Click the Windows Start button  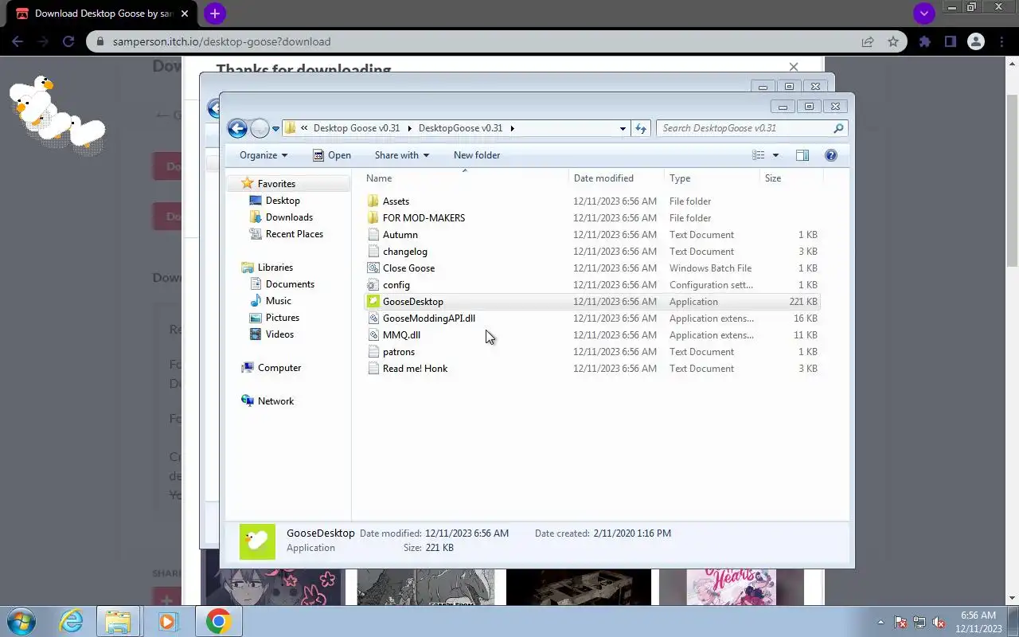tap(21, 621)
